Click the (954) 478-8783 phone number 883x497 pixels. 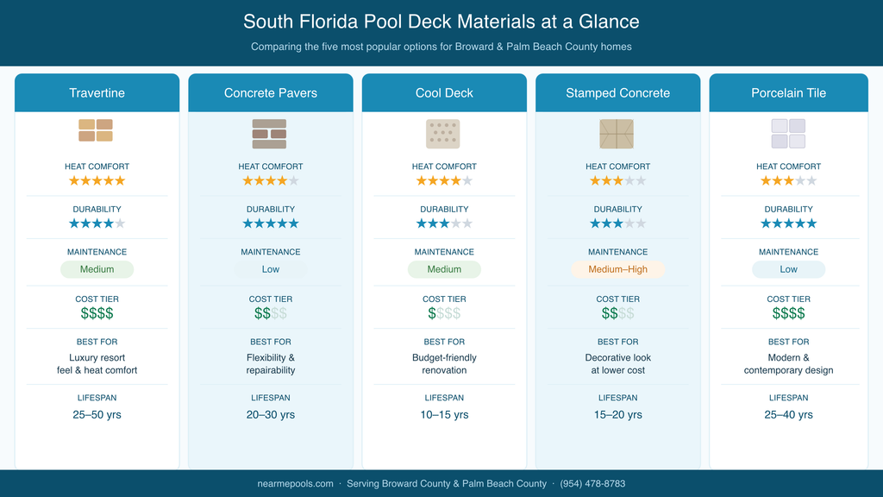592,483
